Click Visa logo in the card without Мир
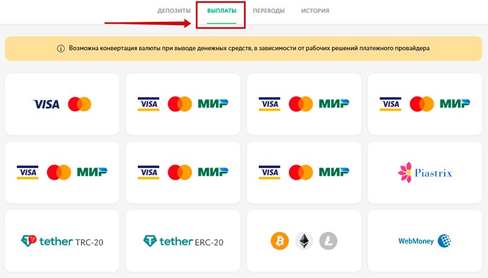The height and width of the screenshot is (278, 488). (46, 104)
